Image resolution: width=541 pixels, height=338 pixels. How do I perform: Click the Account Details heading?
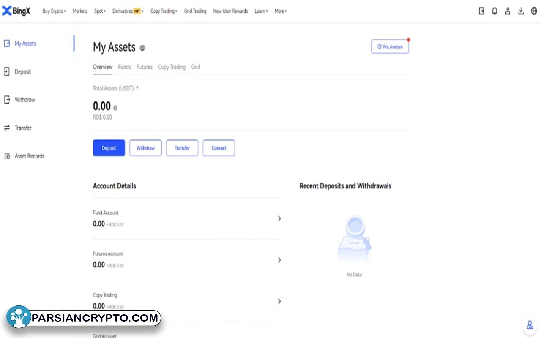(x=115, y=186)
